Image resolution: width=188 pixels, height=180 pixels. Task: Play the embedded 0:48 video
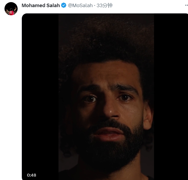tap(106, 97)
